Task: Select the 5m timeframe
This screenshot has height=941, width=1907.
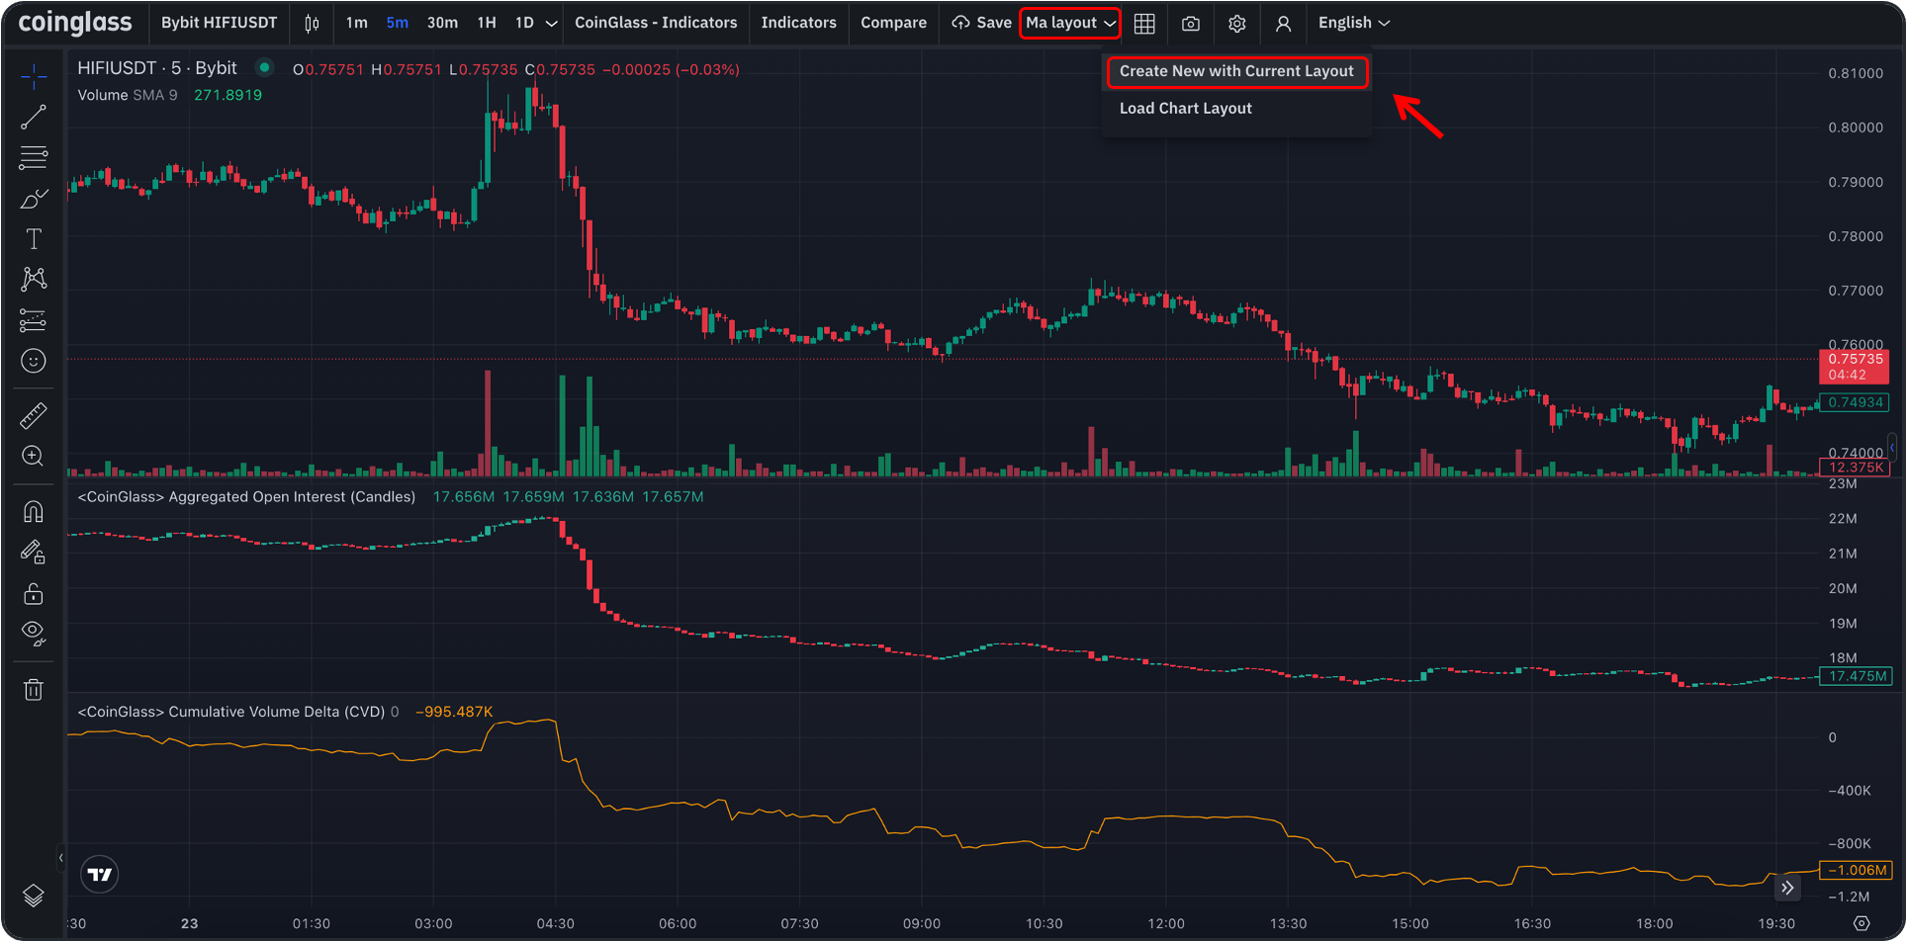Action: pos(397,23)
